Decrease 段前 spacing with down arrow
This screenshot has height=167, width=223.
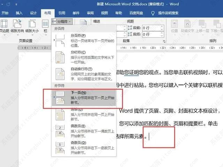(x=162, y=29)
